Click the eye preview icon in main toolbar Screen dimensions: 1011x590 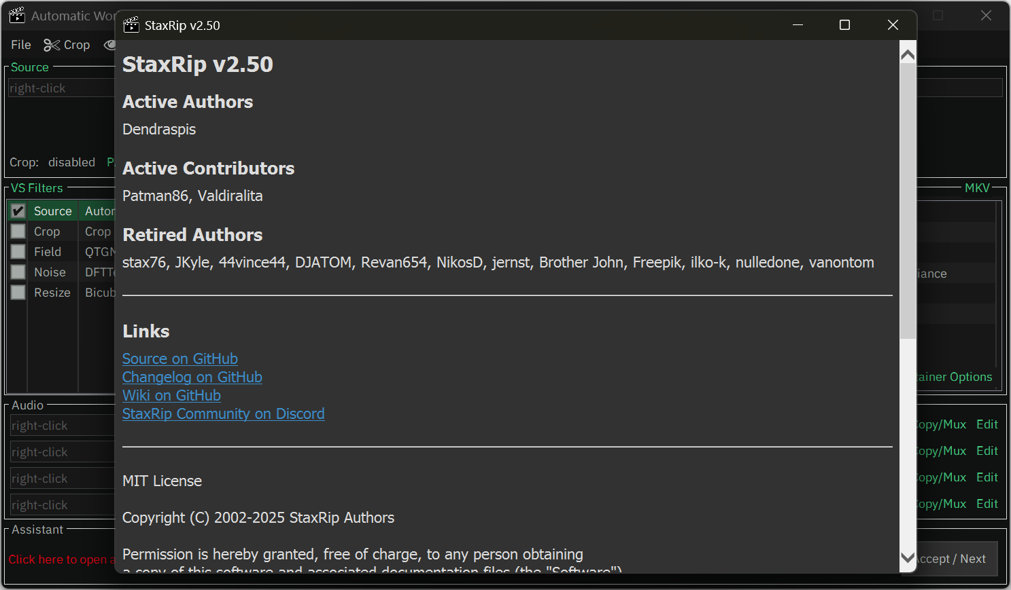pyautogui.click(x=109, y=45)
